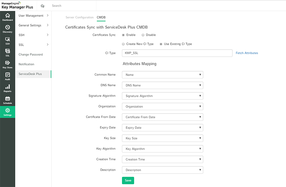Screen dimensions: 286x187
Task: Open the SSH icon in the dark sidebar
Action: click(7, 41)
